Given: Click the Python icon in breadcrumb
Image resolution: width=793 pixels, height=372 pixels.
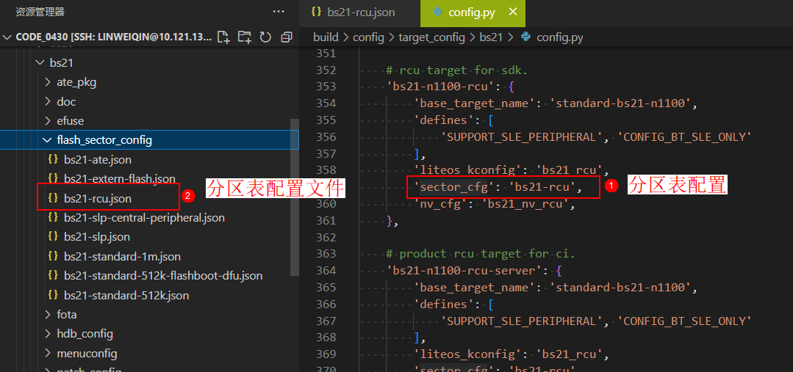Looking at the screenshot, I should click(x=525, y=37).
